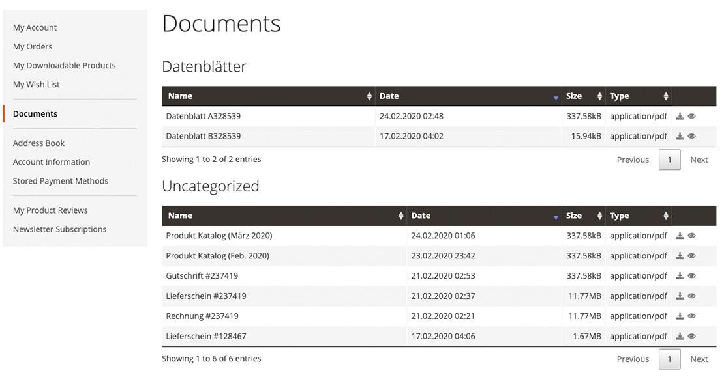Viewport: 724px width, 377px height.
Task: Download Produkt Katalog (März 2020)
Action: tap(680, 235)
